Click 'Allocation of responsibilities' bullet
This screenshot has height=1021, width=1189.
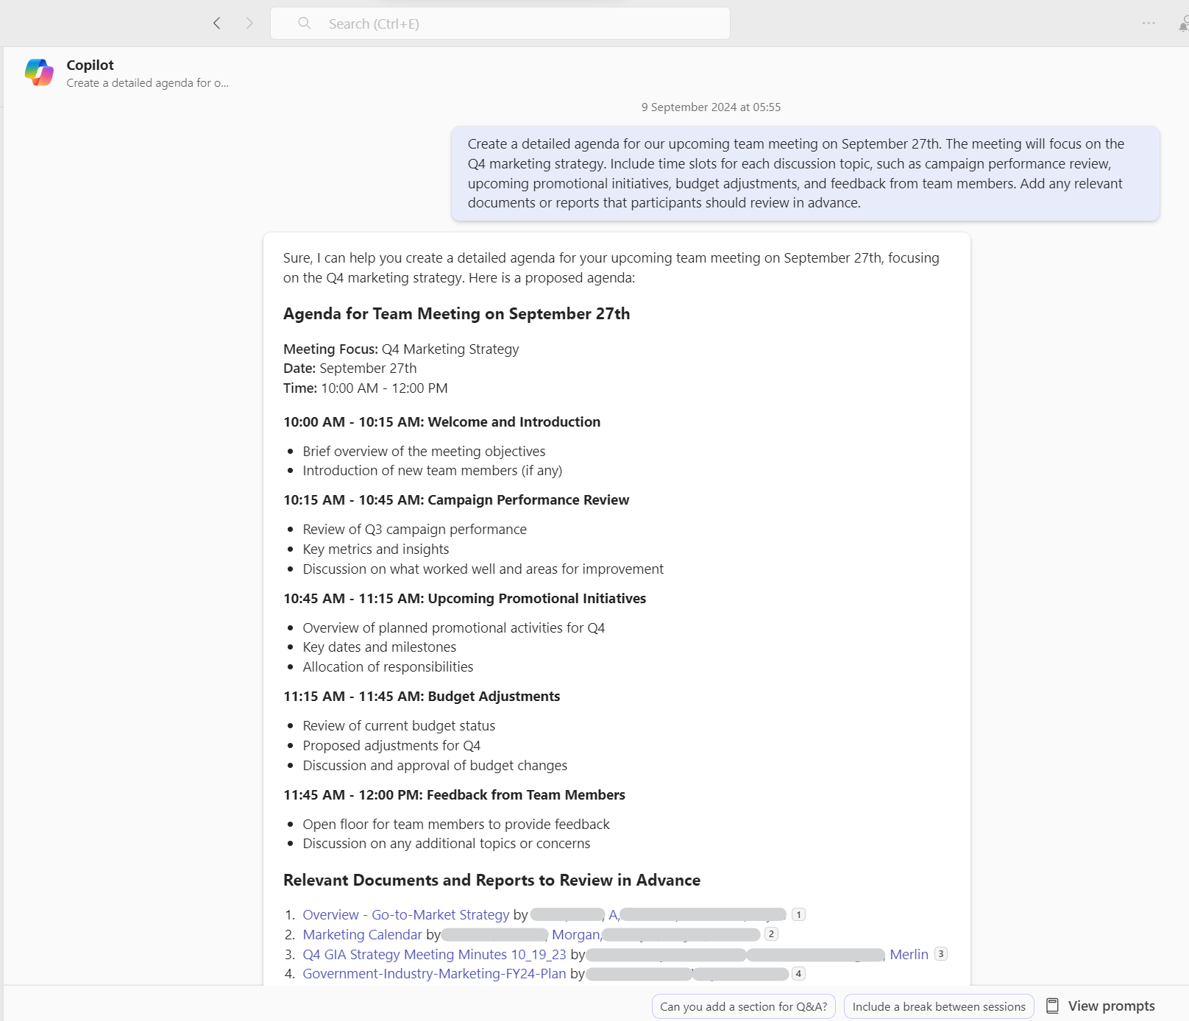pyautogui.click(x=388, y=667)
